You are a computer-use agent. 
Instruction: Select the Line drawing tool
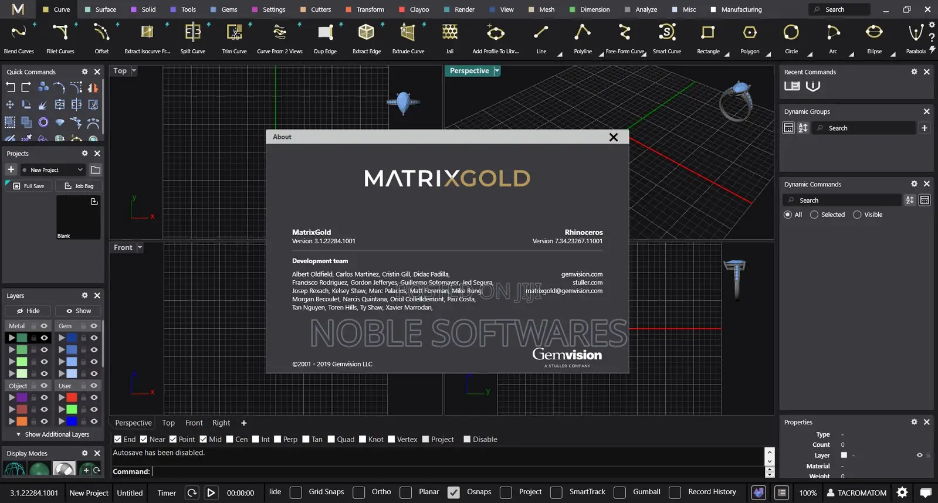coord(541,39)
